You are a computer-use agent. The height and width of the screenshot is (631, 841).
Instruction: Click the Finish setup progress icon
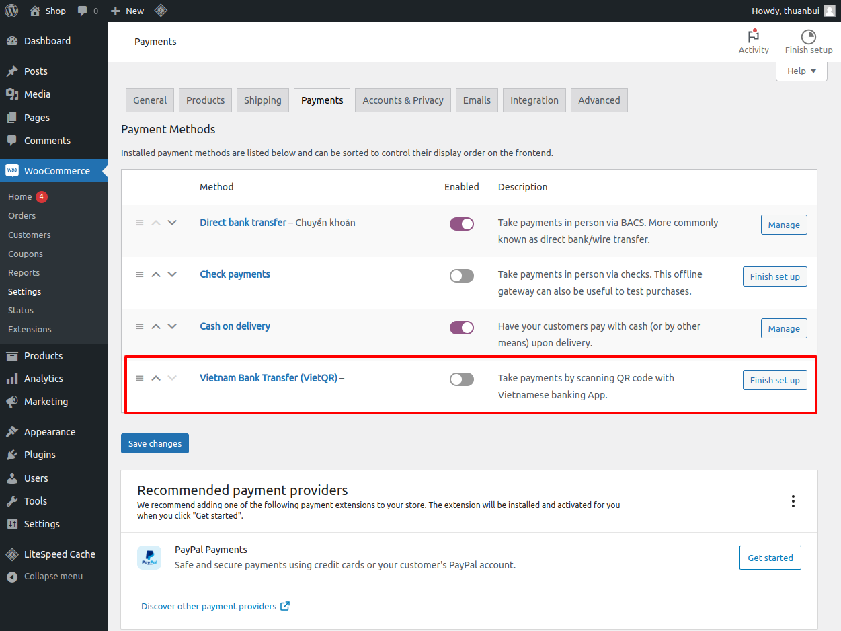(808, 36)
